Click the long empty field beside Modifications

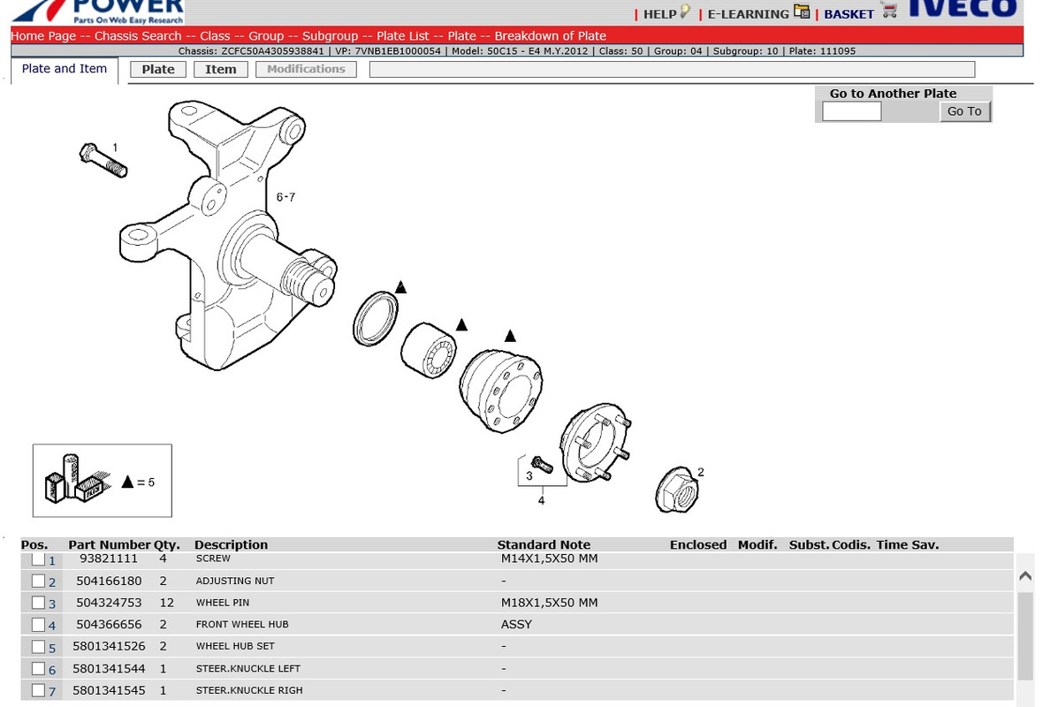pos(672,69)
